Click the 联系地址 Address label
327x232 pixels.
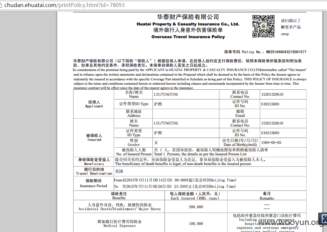tap(134, 113)
